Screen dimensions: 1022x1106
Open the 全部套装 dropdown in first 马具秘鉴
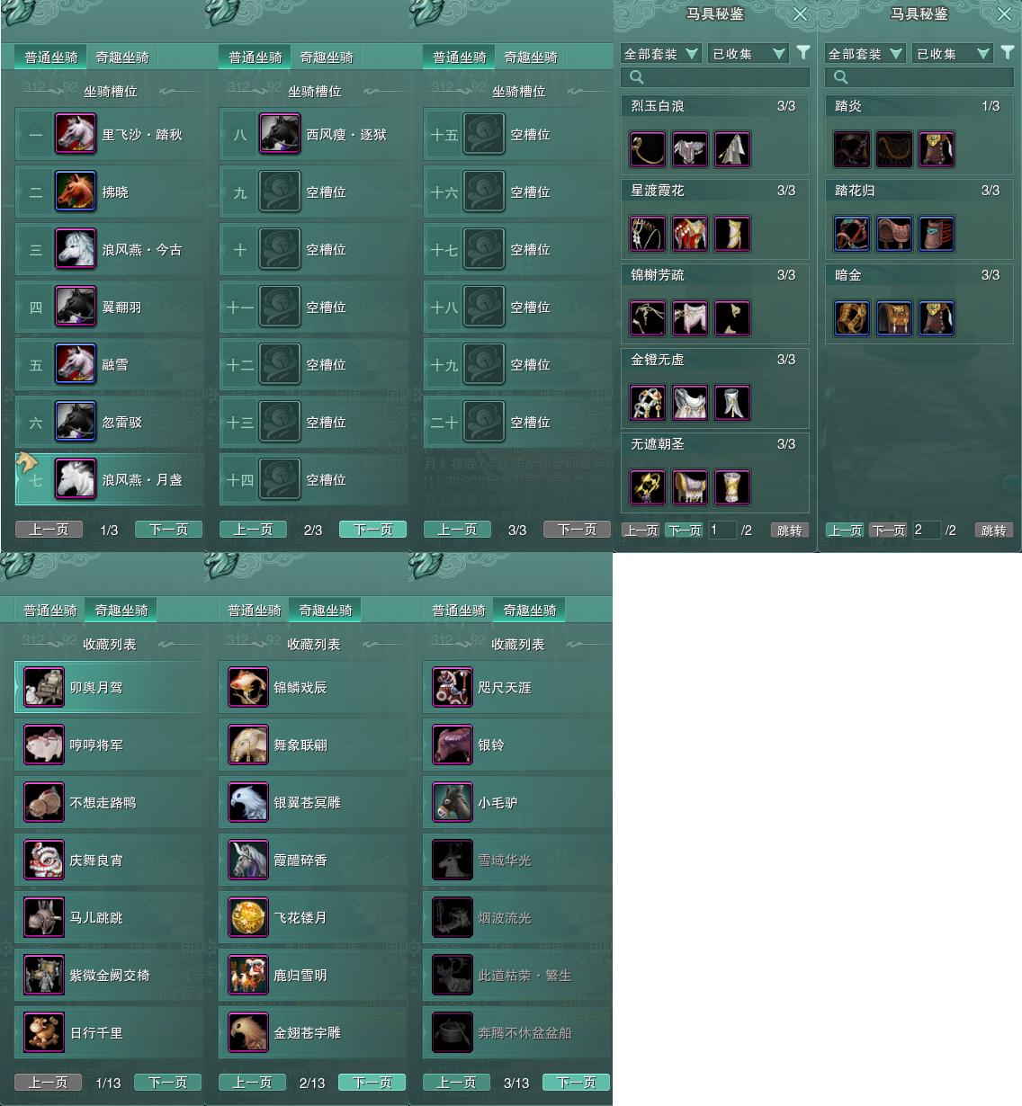point(660,54)
